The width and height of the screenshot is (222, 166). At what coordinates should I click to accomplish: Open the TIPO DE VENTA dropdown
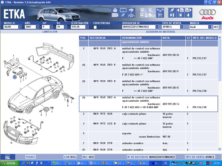coord(181,27)
